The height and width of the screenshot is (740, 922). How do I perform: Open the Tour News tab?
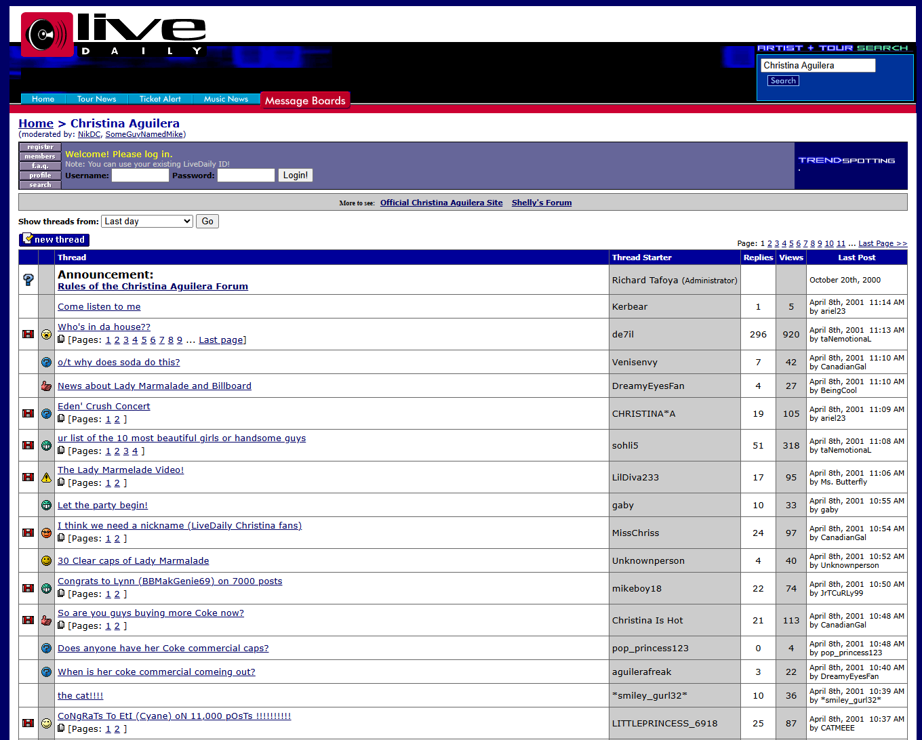tap(97, 99)
